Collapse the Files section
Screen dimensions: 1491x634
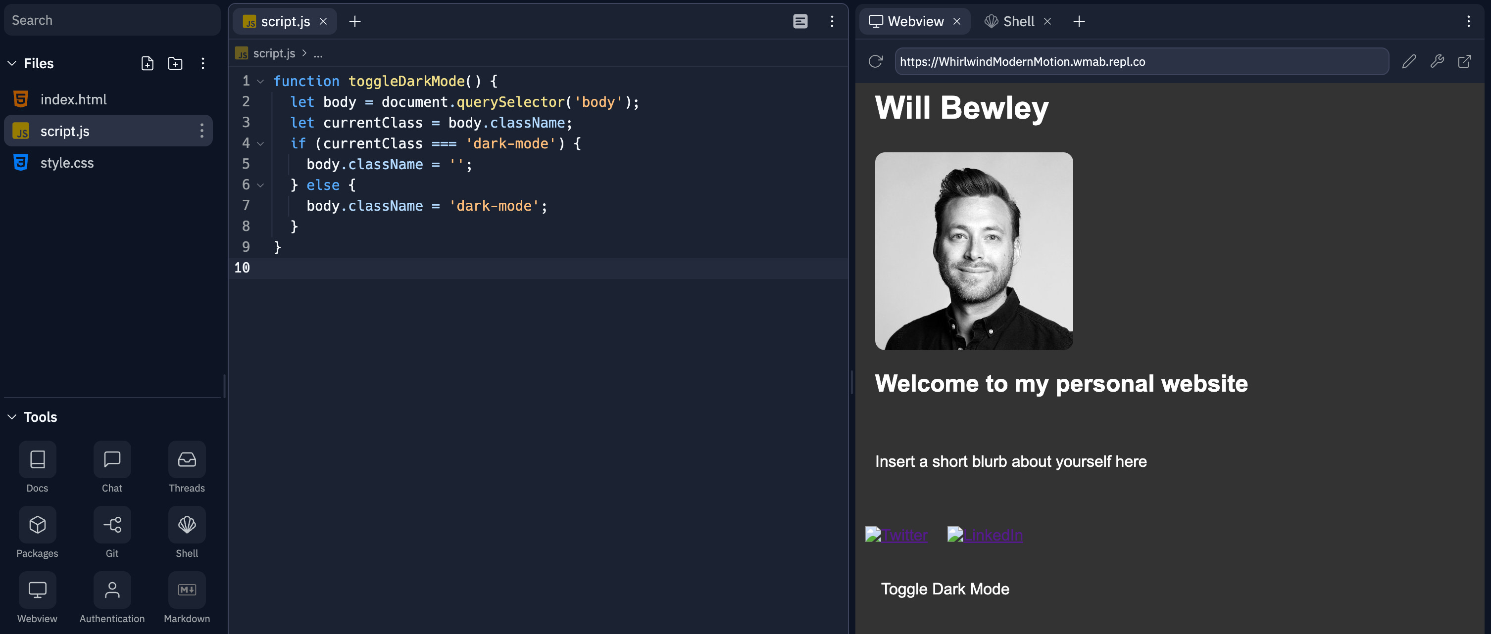(11, 63)
